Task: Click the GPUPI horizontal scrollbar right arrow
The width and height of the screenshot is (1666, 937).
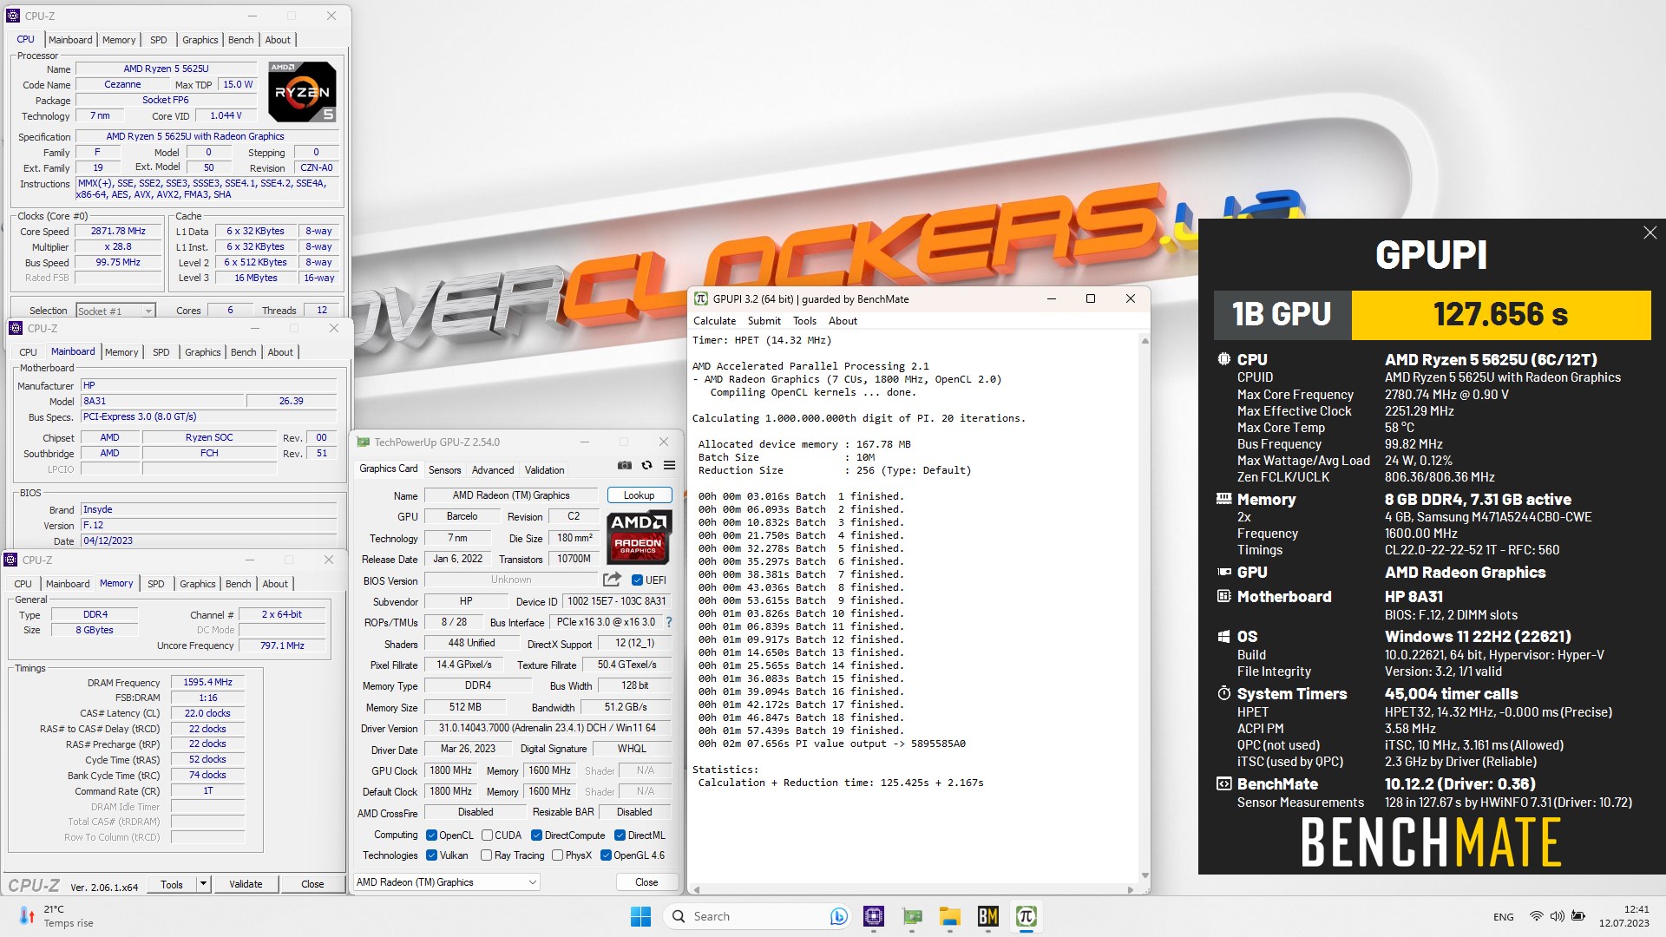Action: pyautogui.click(x=1130, y=889)
